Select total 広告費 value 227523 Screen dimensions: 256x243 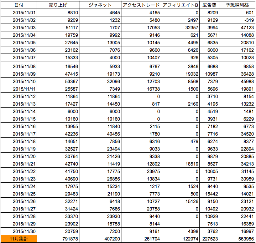(x=209, y=239)
